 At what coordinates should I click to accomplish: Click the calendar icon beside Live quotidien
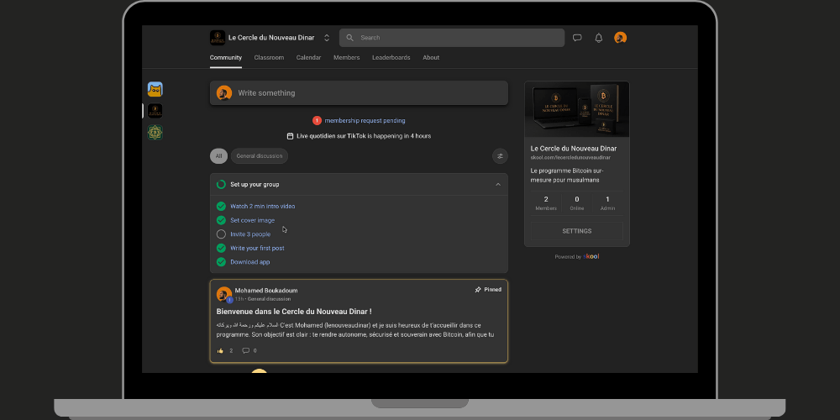coord(290,136)
